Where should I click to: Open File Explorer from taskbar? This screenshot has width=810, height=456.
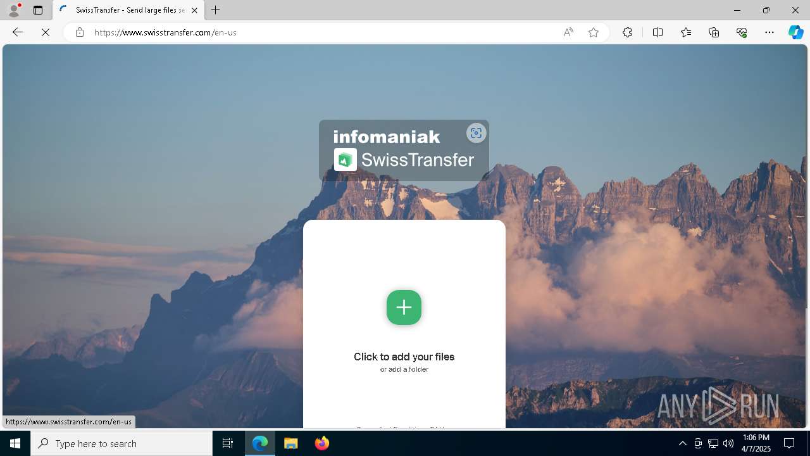291,443
